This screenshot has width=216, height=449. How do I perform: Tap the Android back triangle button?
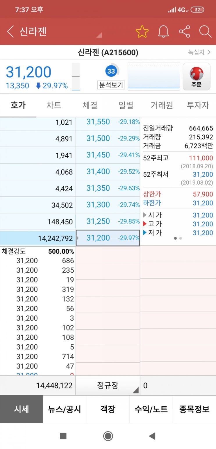coord(152,436)
